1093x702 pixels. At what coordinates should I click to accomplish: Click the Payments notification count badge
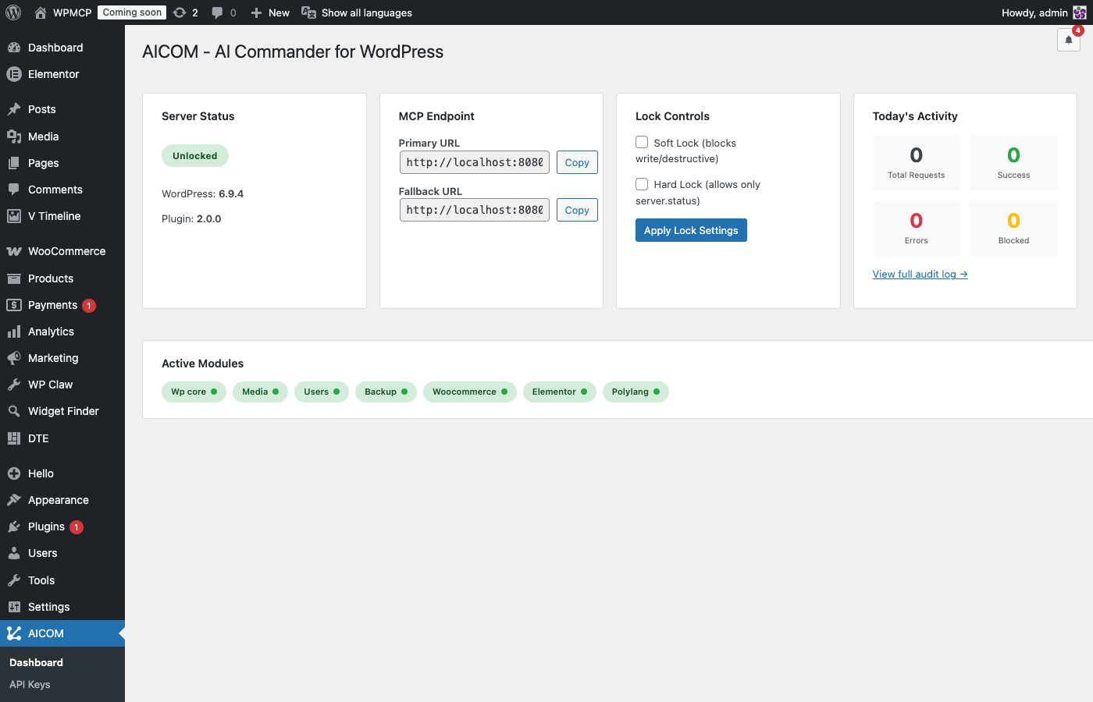pyautogui.click(x=89, y=306)
